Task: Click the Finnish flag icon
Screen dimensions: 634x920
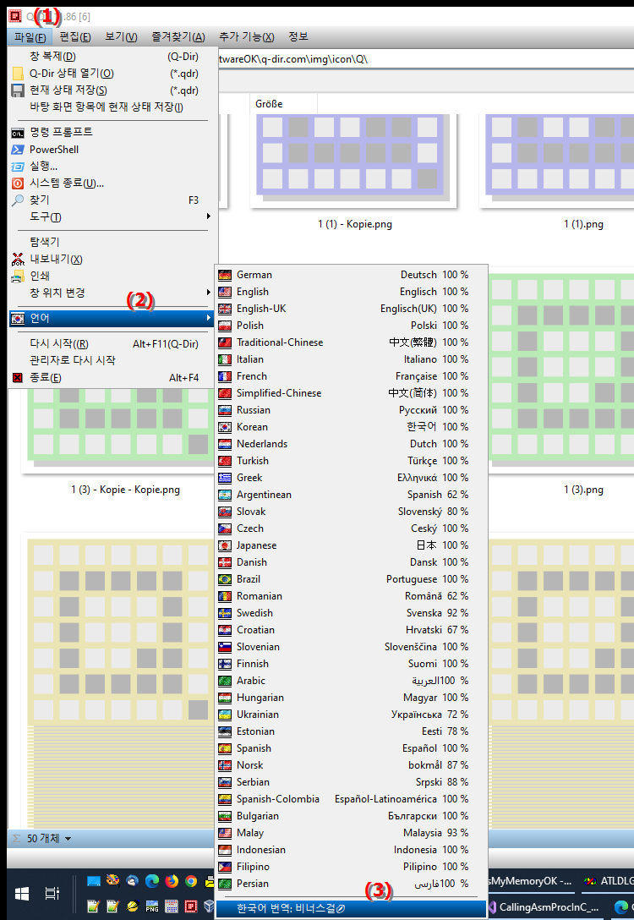Action: 225,664
